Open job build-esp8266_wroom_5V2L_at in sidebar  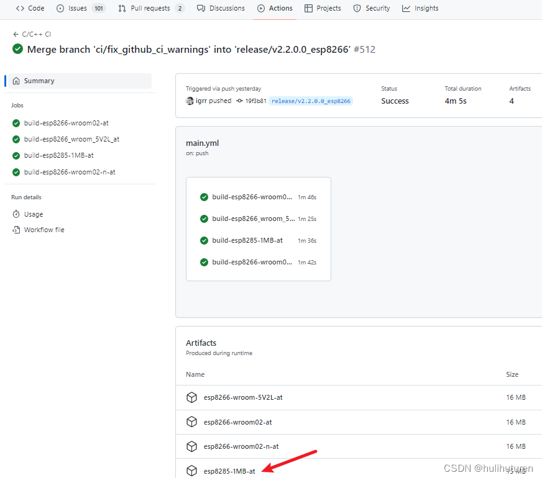[71, 139]
